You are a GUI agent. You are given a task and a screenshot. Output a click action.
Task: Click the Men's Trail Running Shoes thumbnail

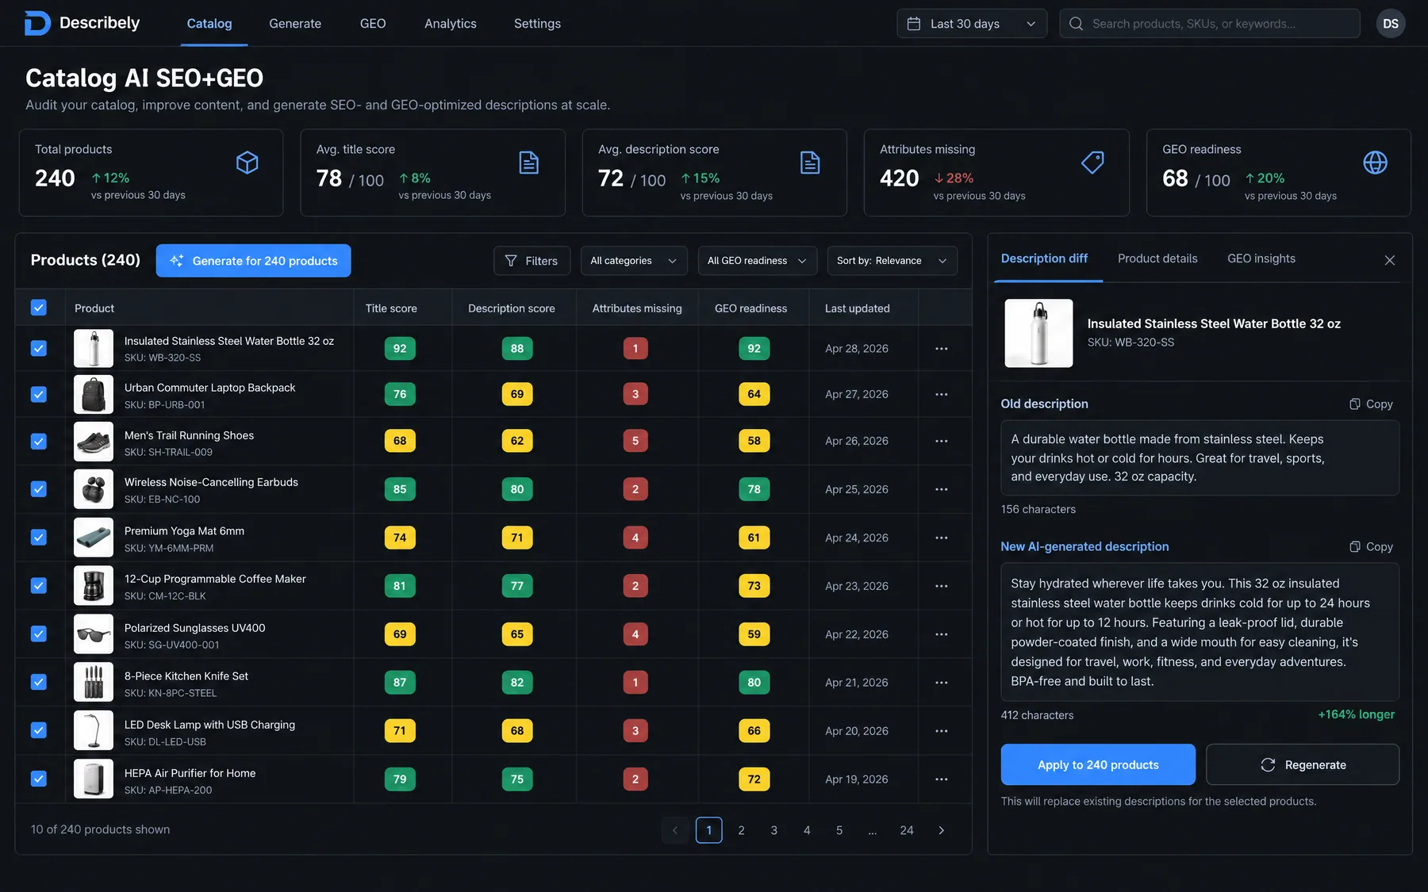click(x=94, y=441)
